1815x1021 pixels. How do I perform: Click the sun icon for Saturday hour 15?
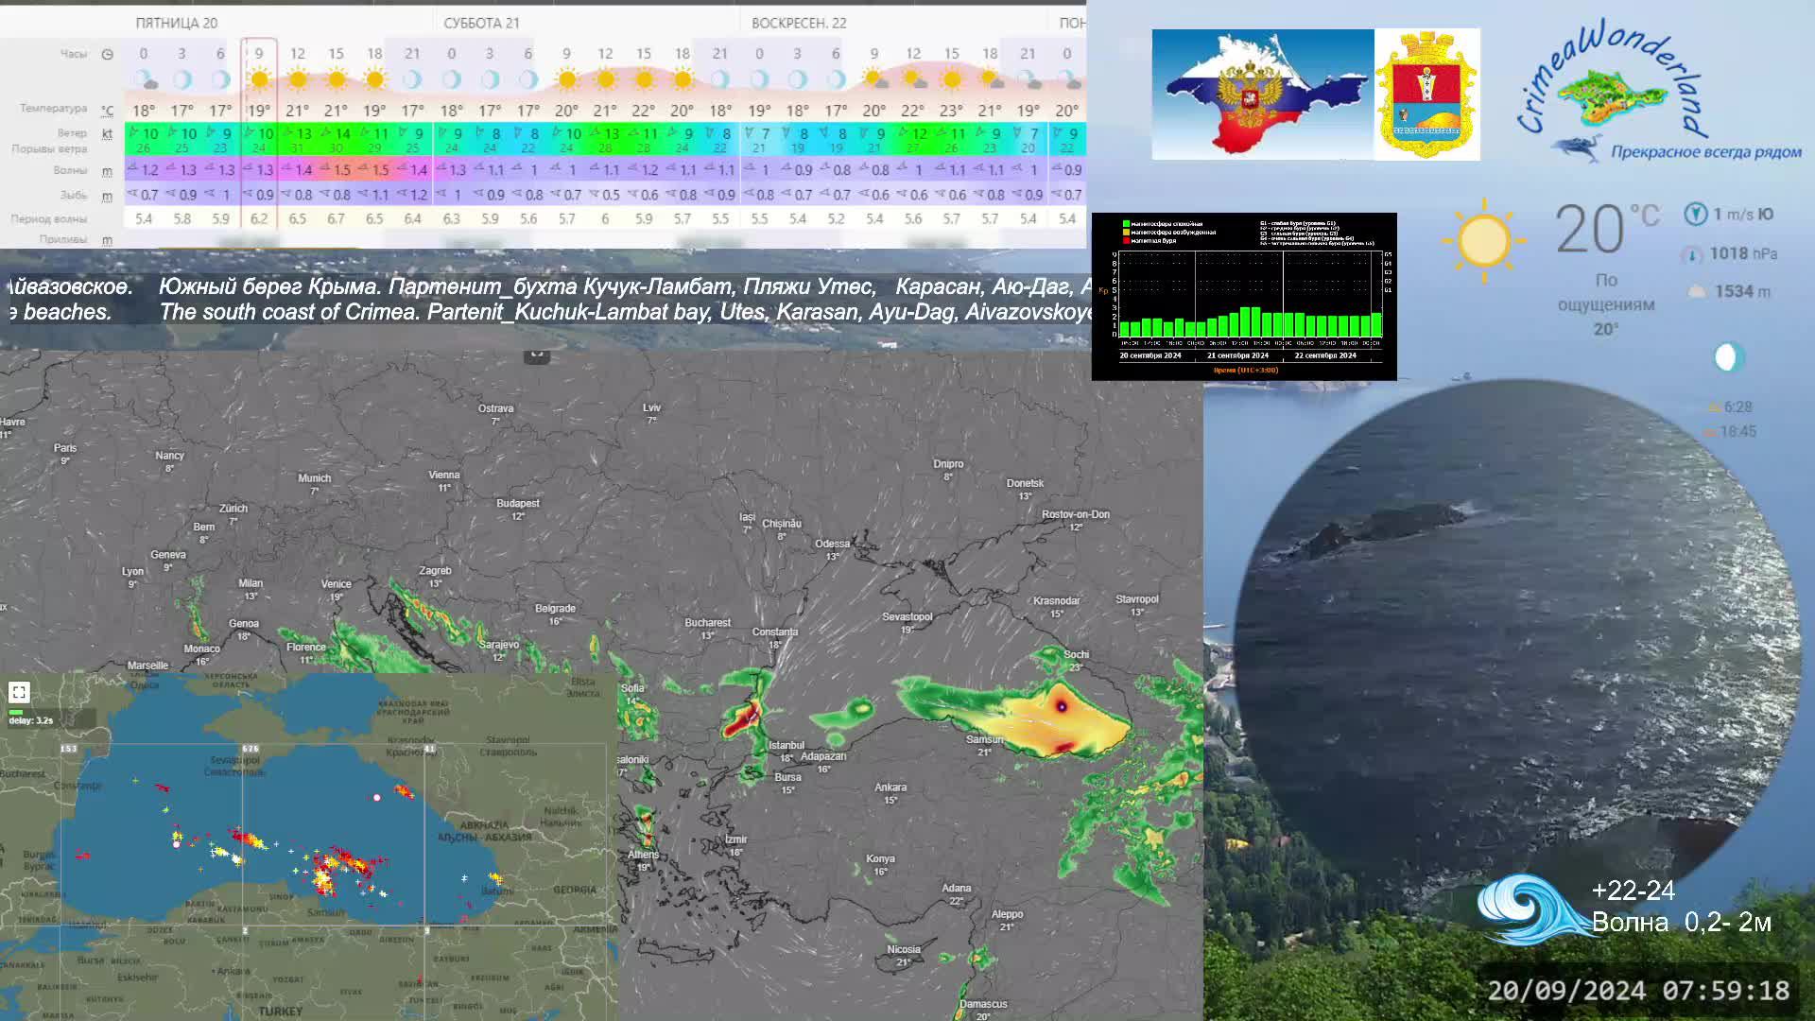(644, 79)
